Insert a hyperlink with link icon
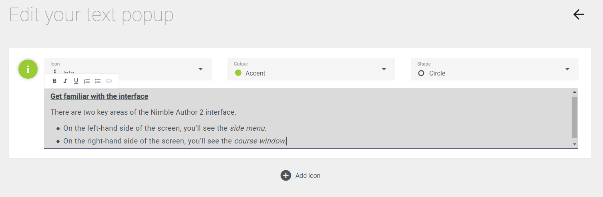 [109, 81]
